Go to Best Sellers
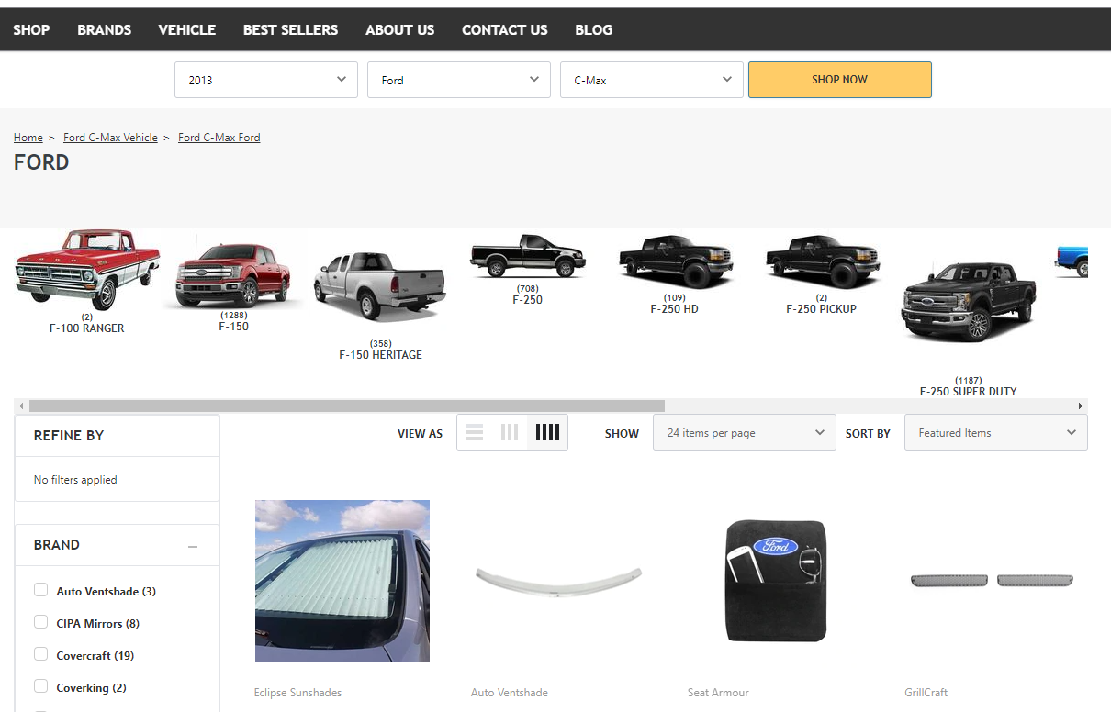This screenshot has height=712, width=1111. point(290,29)
